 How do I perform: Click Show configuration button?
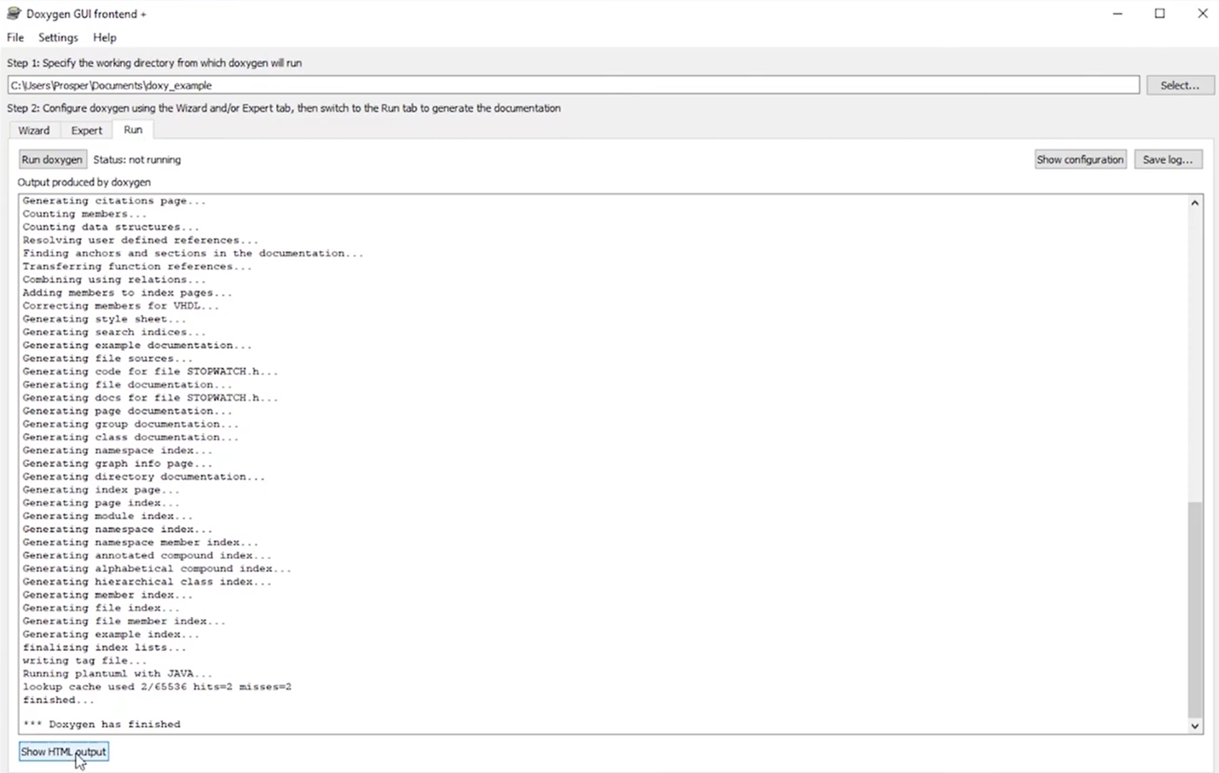coord(1080,159)
